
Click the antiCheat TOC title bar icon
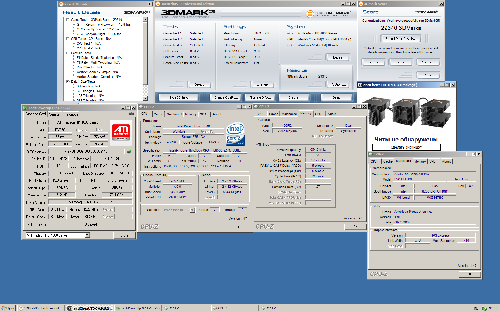click(x=360, y=85)
